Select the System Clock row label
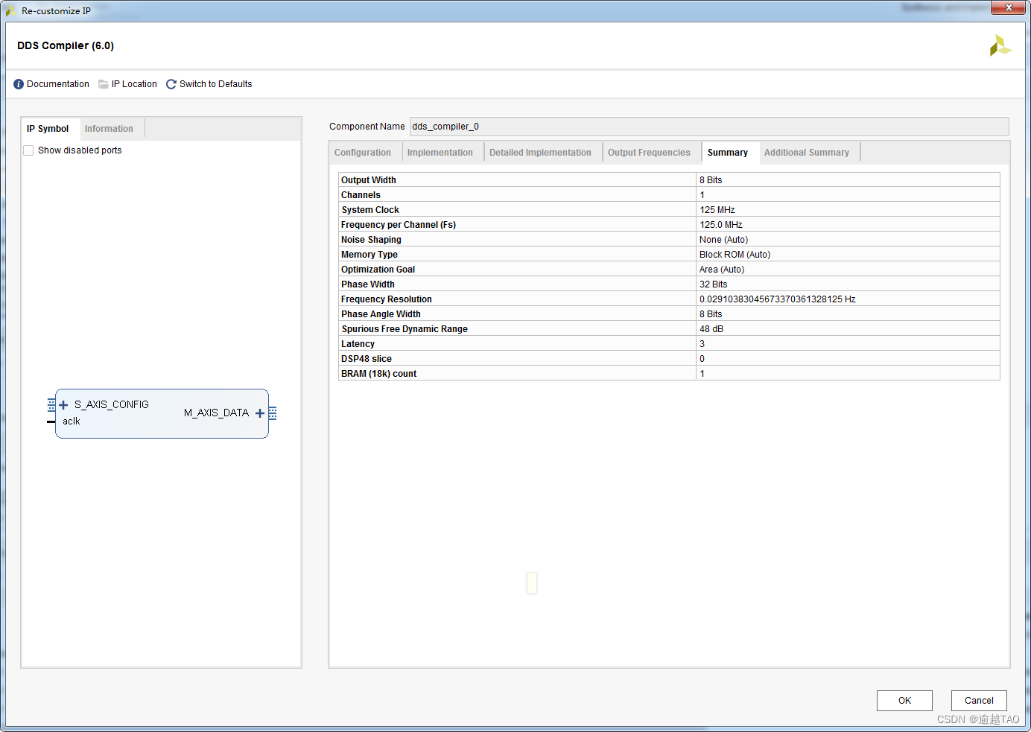Screen dimensions: 1031x732 (x=370, y=210)
